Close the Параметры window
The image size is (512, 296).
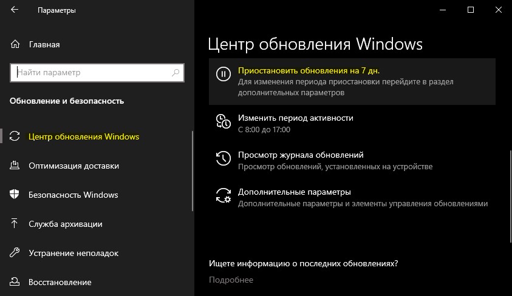[x=498, y=10]
